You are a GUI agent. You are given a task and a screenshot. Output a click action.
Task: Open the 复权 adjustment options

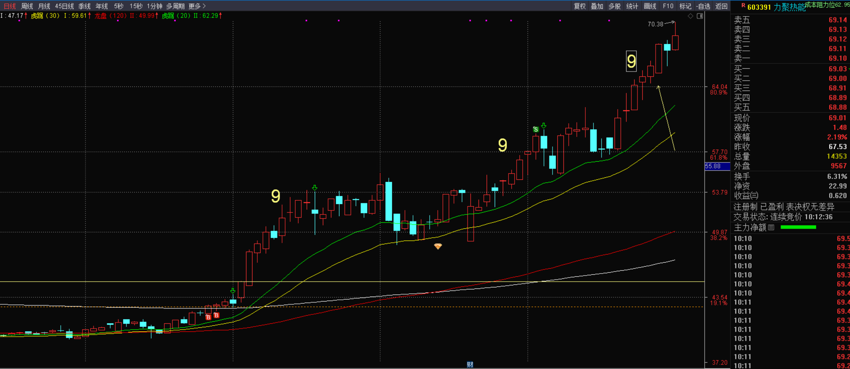pyautogui.click(x=579, y=6)
